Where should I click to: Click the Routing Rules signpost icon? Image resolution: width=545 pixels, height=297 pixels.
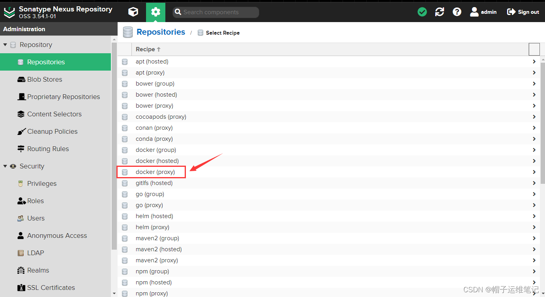pos(21,149)
